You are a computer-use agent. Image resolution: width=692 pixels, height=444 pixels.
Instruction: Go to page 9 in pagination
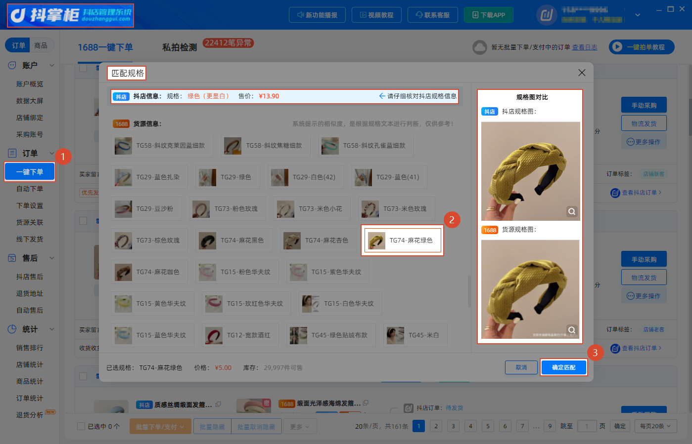point(550,426)
